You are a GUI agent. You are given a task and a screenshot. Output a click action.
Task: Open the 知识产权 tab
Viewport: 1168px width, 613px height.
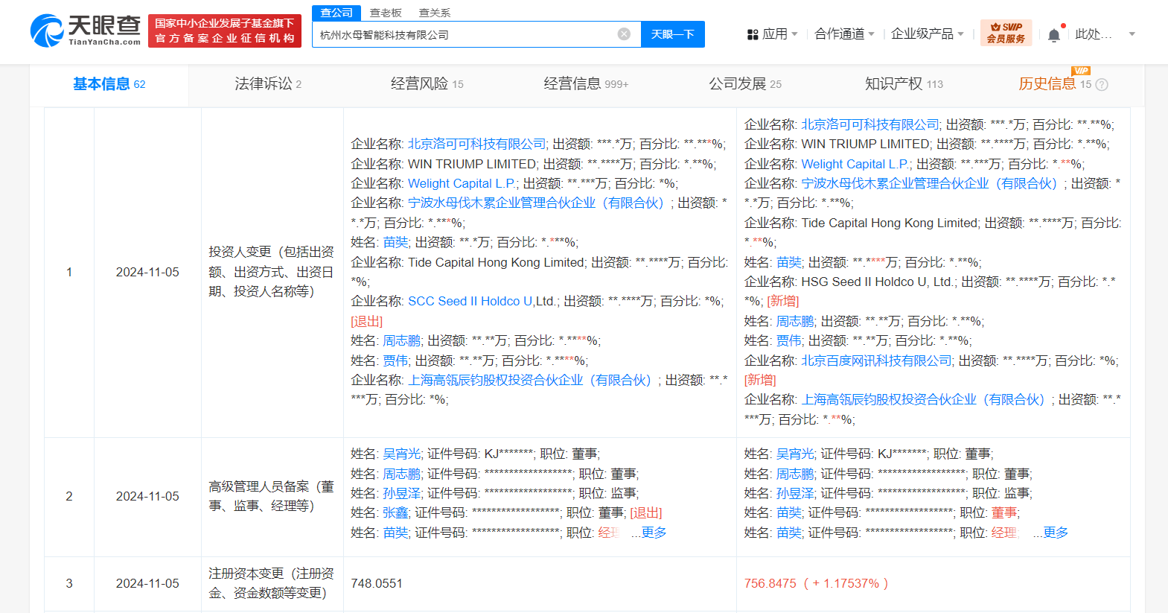click(904, 84)
